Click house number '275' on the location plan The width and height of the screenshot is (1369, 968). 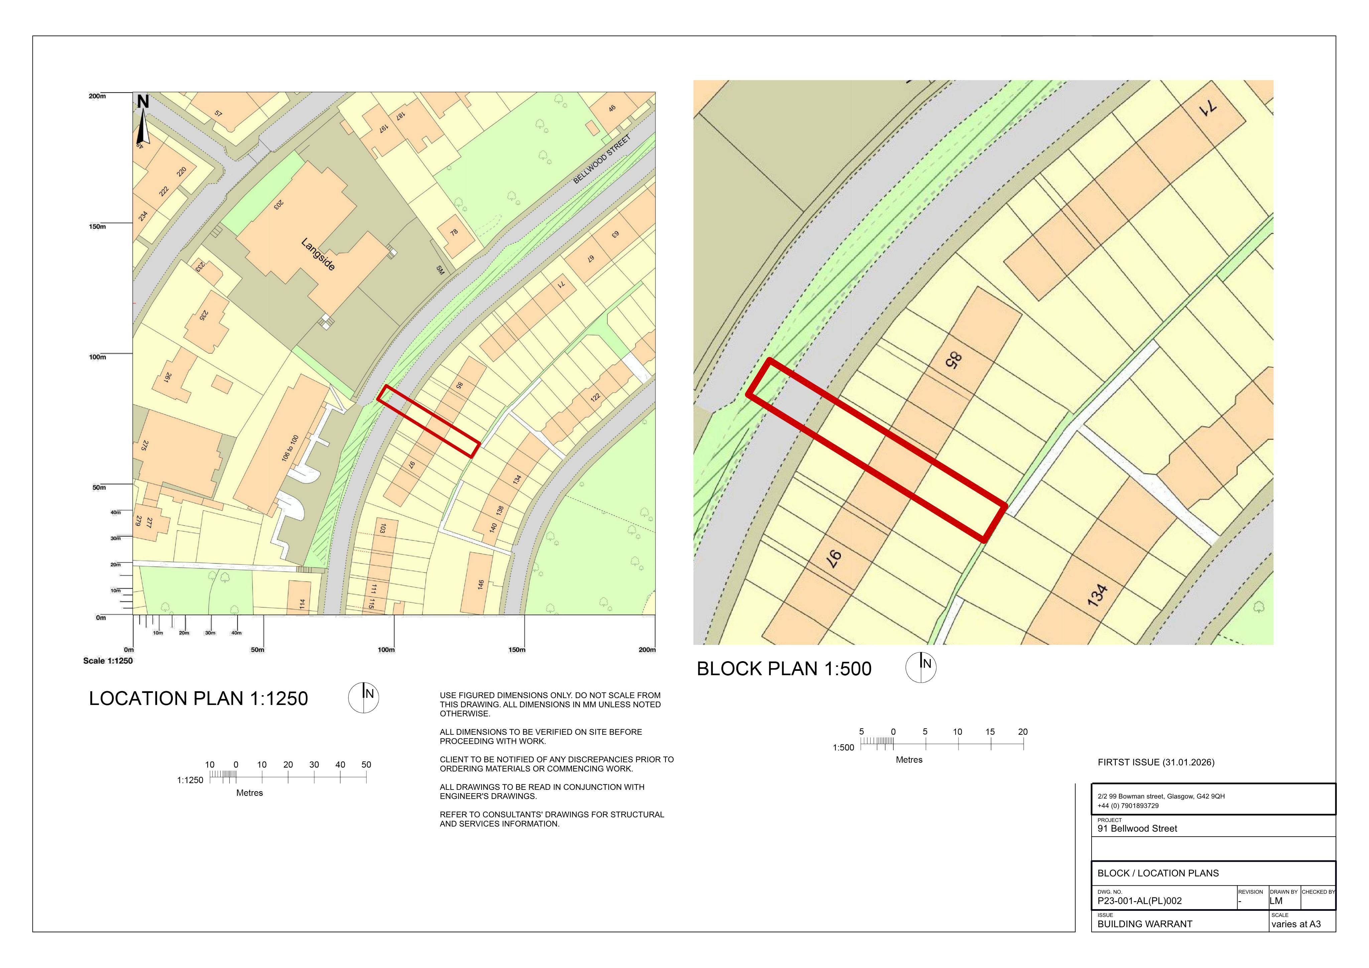pos(145,445)
